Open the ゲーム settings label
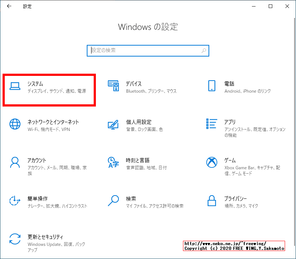The image size is (296, 259). 230,161
